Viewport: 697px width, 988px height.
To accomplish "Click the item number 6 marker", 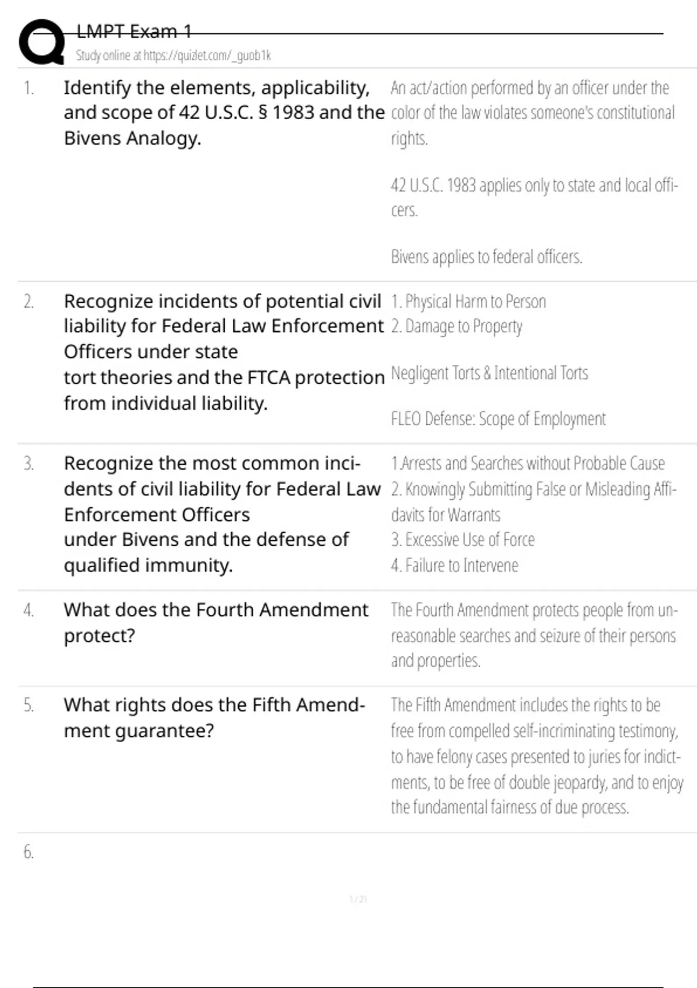I will 28,852.
